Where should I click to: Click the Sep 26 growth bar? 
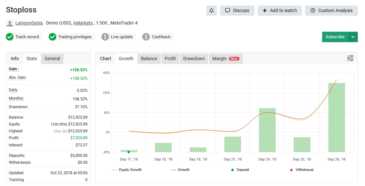tap(337, 117)
